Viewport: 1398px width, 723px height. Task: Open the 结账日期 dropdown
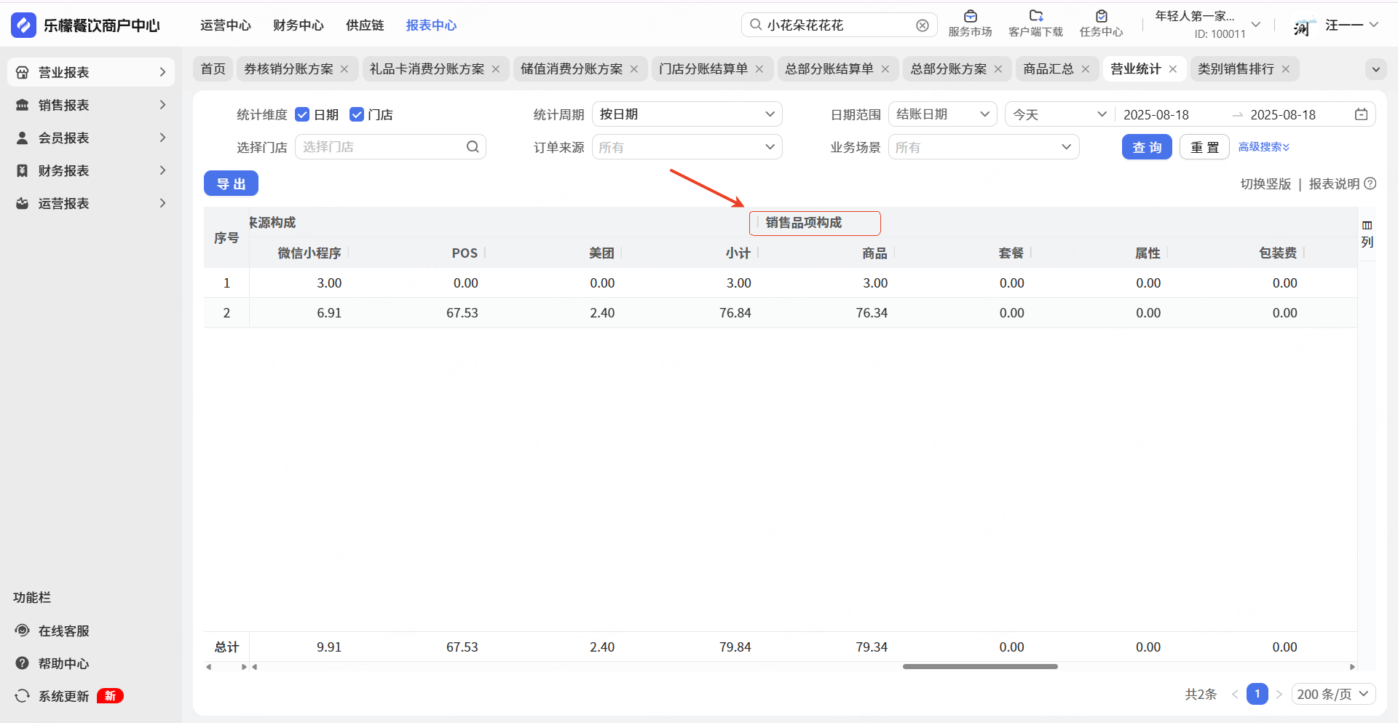point(942,114)
